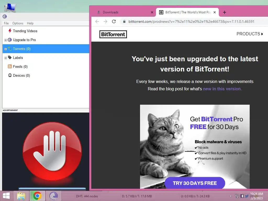Close the BitTorrent browser tab
Screen dimensions: 268x201
[215, 12]
